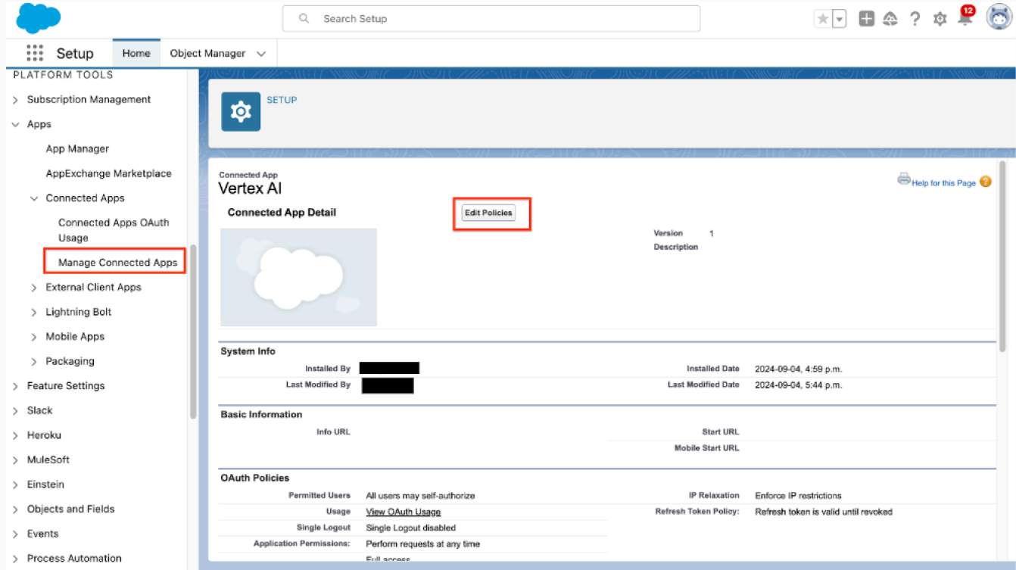
Task: Click the upload cloud icon in header
Action: pos(890,18)
